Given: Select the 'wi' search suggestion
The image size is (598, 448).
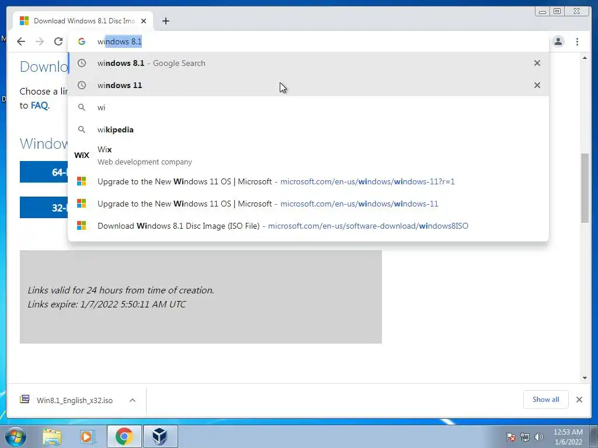Looking at the screenshot, I should [308, 107].
